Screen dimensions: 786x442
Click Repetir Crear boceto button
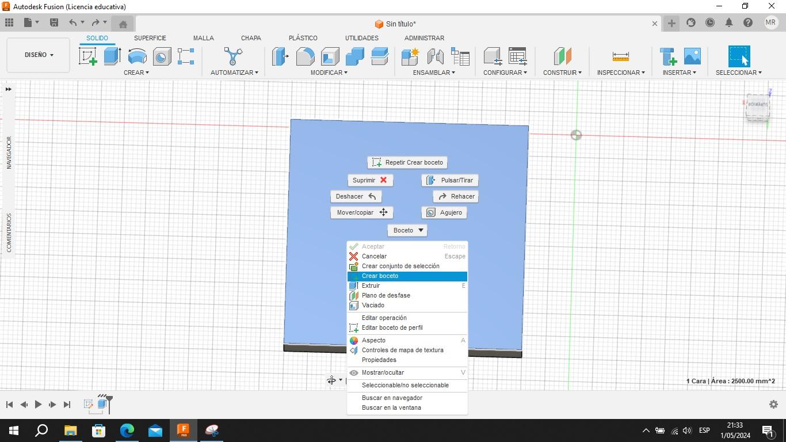pos(407,162)
